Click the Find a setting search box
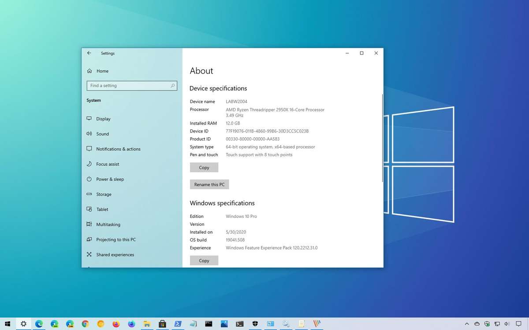The height and width of the screenshot is (330, 529). tap(132, 85)
